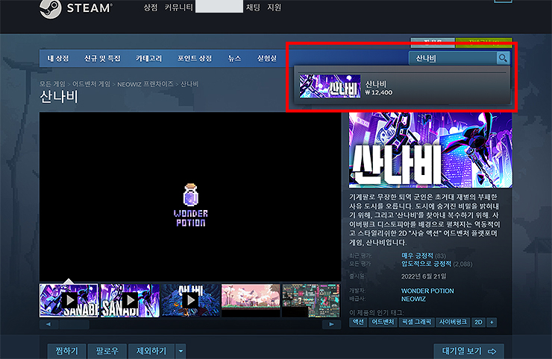Click the thumbnail strip scrollbar handle
The image size is (552, 359).
click(x=74, y=324)
